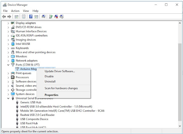Click the Keyboards category icon
183x134 pixels.
coord(13,48)
